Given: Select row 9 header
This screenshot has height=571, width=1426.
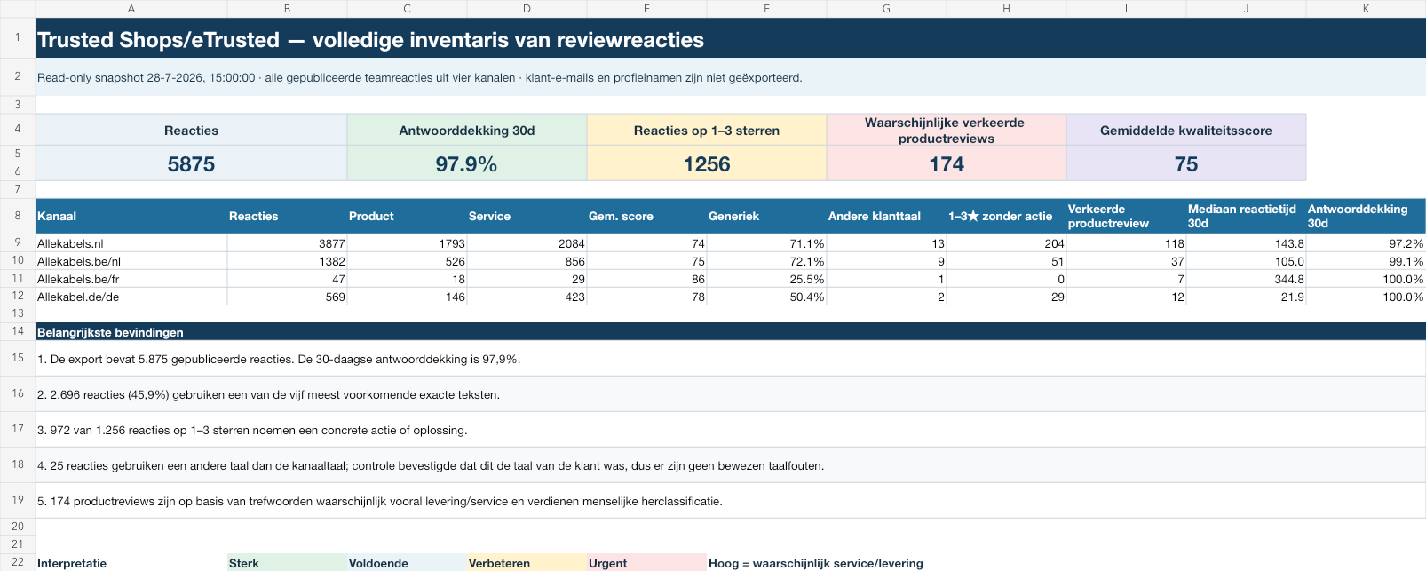Looking at the screenshot, I should 18,242.
